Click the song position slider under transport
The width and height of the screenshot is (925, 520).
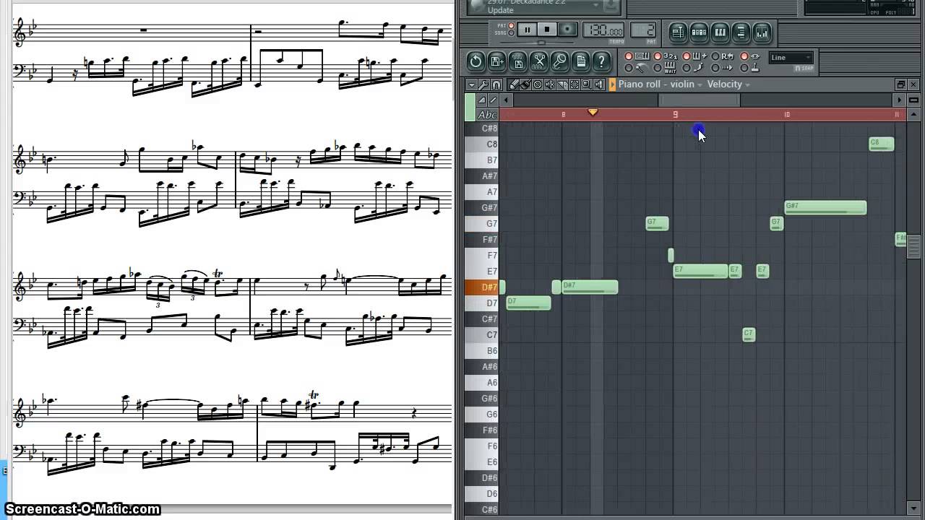[x=542, y=43]
